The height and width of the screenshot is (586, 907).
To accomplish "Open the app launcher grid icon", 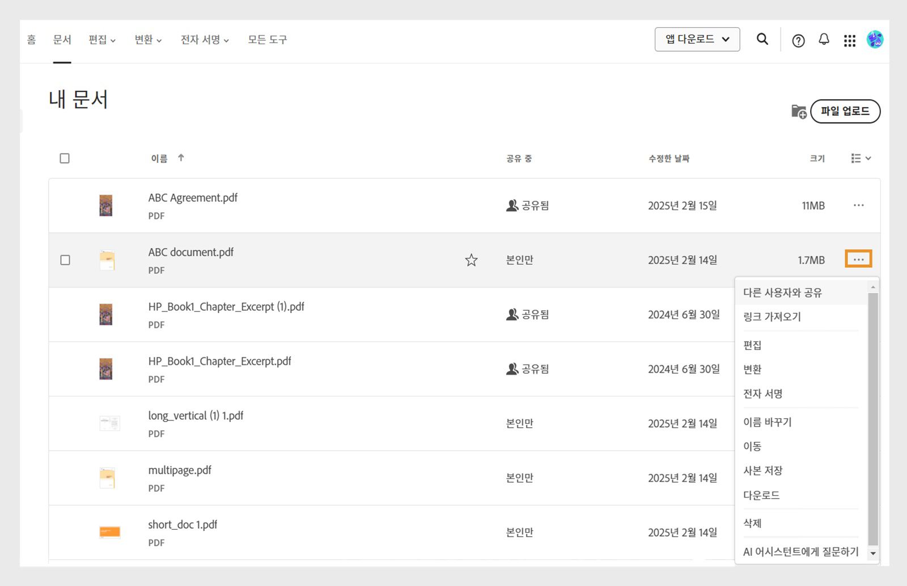I will [x=849, y=40].
